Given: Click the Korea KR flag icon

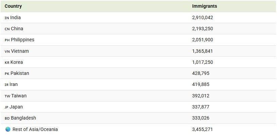Looking at the screenshot, I should point(7,62).
